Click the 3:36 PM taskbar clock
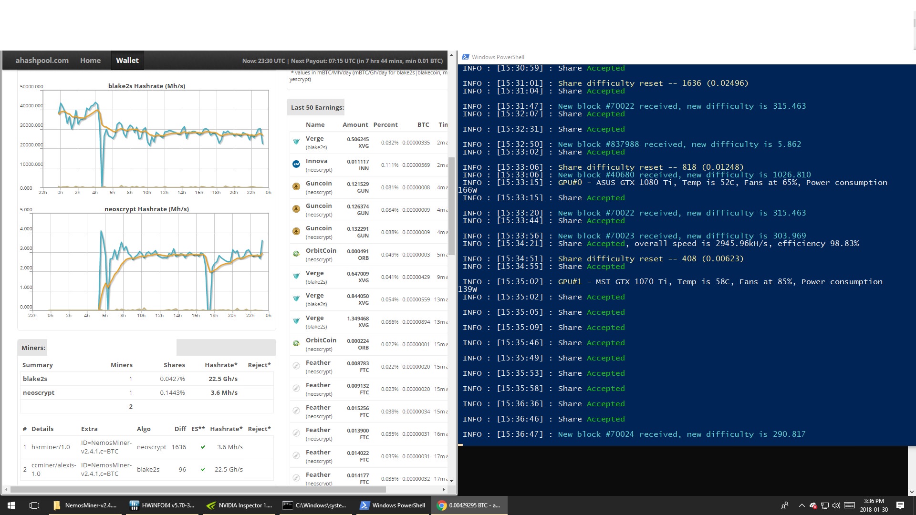The height and width of the screenshot is (515, 916). tap(874, 505)
